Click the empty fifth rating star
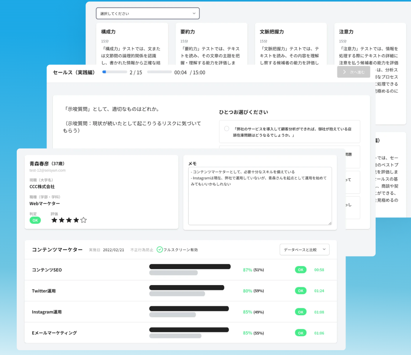This screenshot has width=411, height=355. (x=84, y=220)
